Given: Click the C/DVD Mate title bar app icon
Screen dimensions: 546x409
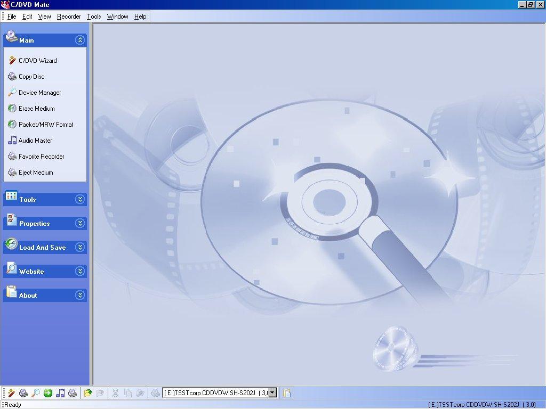Looking at the screenshot, I should click(x=5, y=4).
